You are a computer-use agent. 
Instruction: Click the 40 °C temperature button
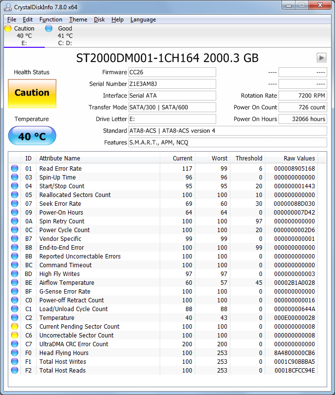pyautogui.click(x=32, y=136)
